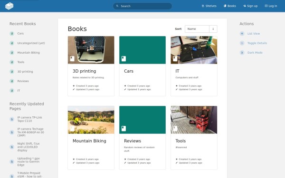Click the Reviews book icon in Recent Books
The width and height of the screenshot is (285, 178).
click(x=12, y=81)
